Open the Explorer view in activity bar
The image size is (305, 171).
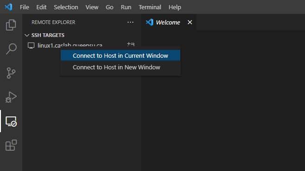pos(11,25)
